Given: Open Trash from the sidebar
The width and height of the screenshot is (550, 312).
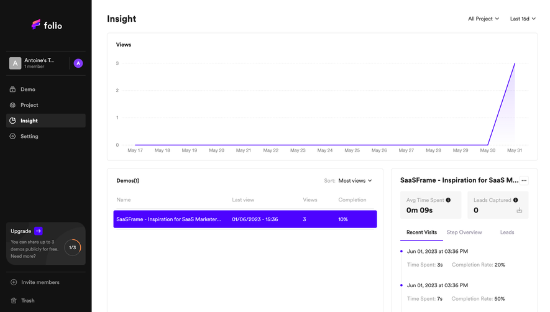Looking at the screenshot, I should (28, 300).
